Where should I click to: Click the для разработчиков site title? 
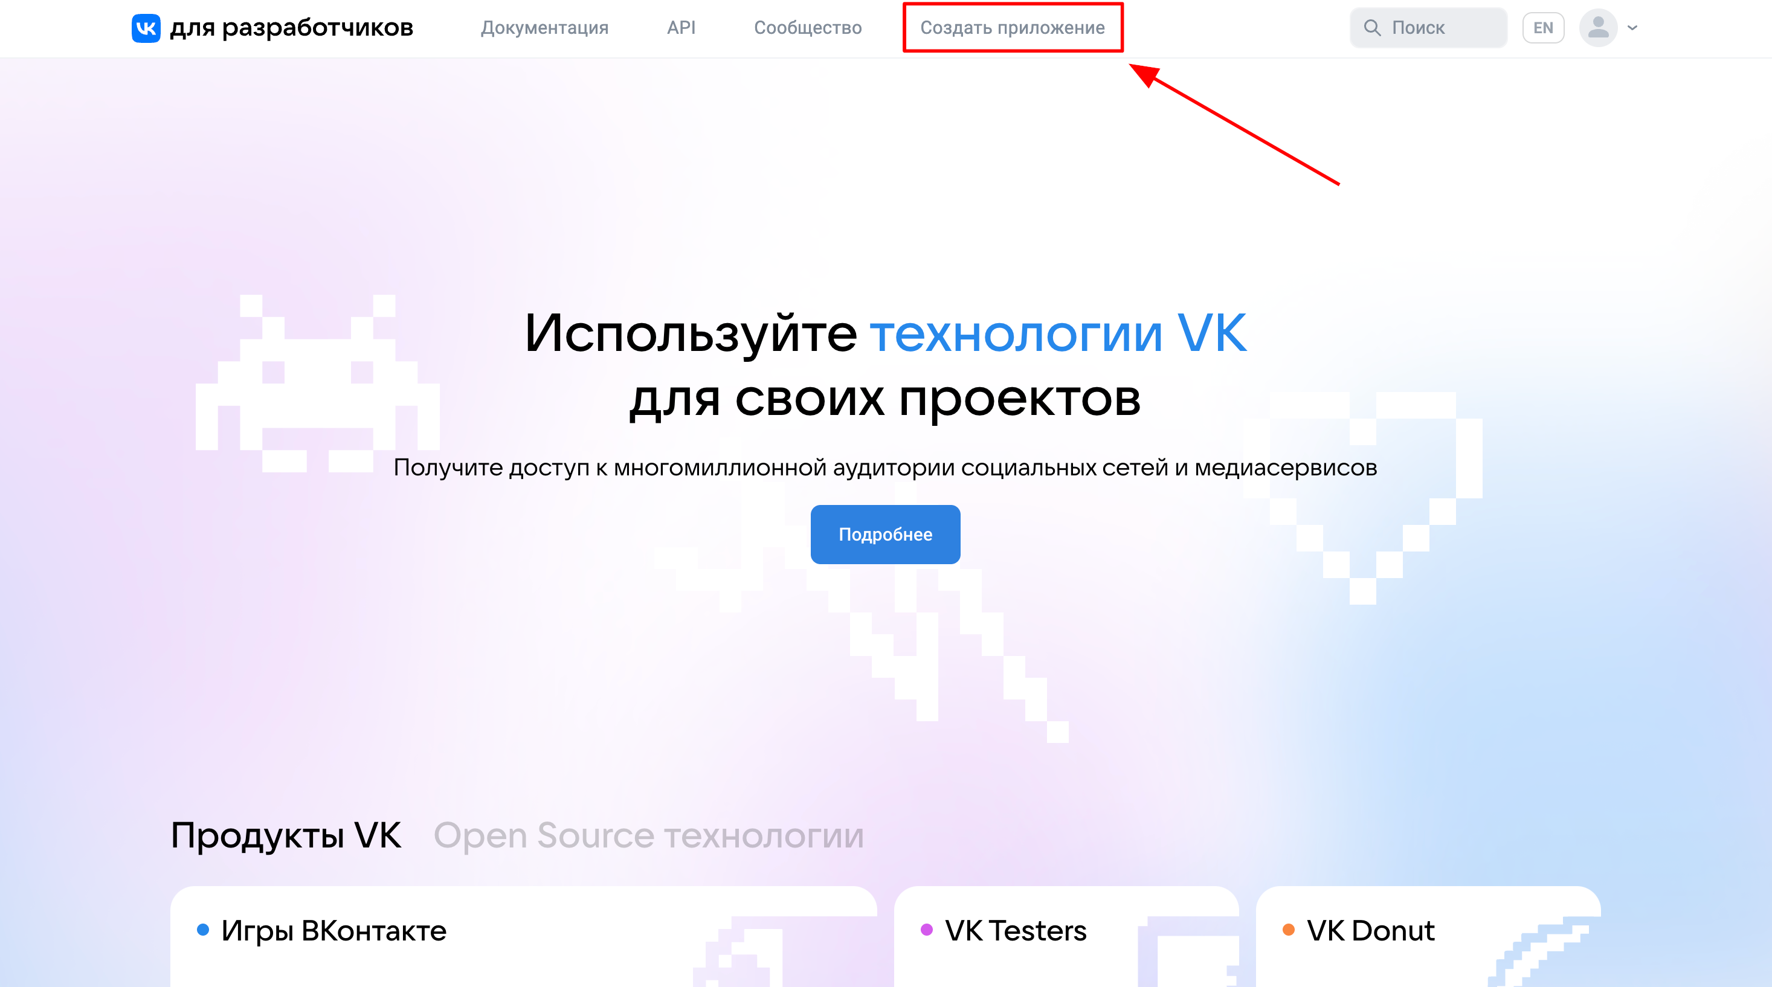(x=291, y=28)
